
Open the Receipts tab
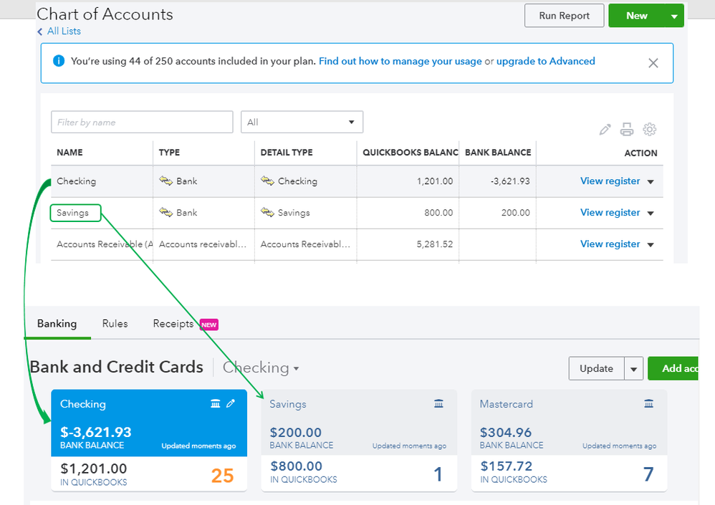pyautogui.click(x=173, y=324)
